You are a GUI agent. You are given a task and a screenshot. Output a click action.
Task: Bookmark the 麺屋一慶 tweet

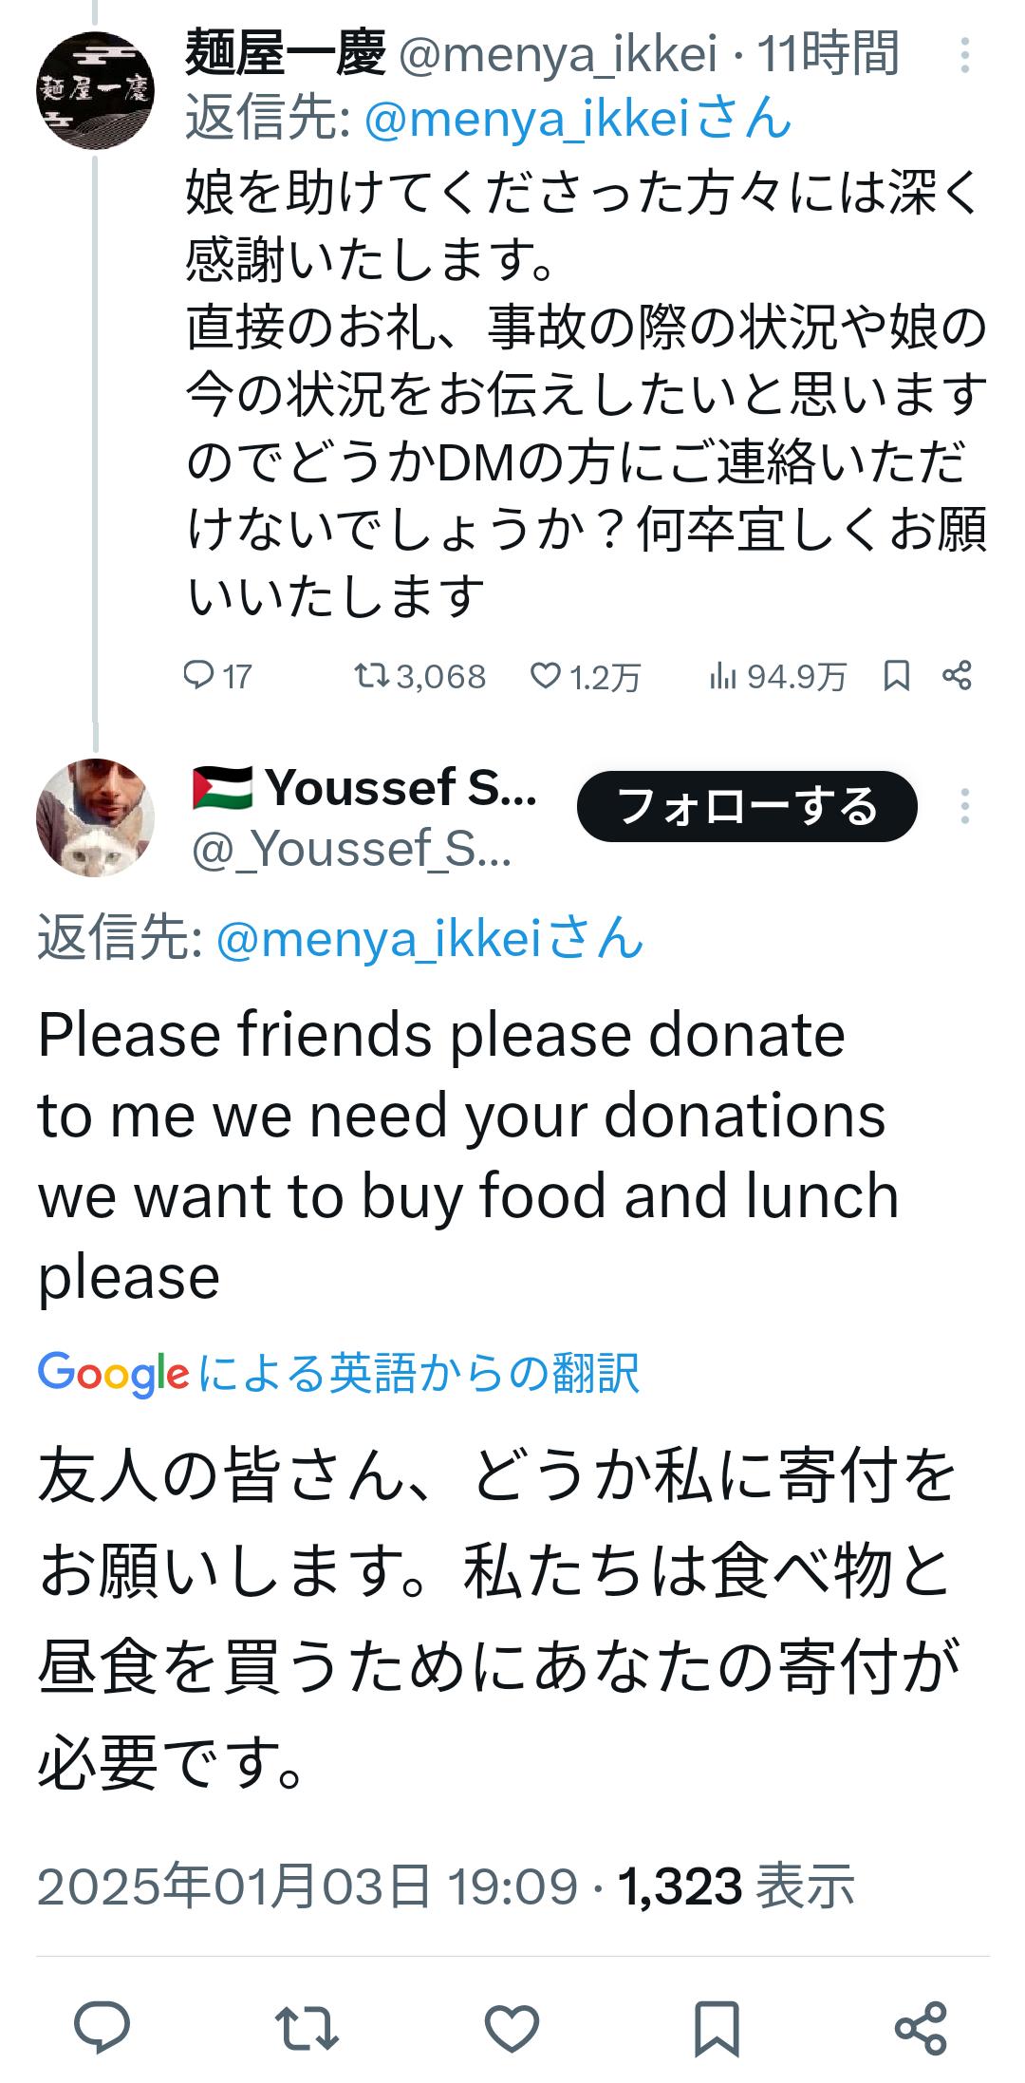897,675
